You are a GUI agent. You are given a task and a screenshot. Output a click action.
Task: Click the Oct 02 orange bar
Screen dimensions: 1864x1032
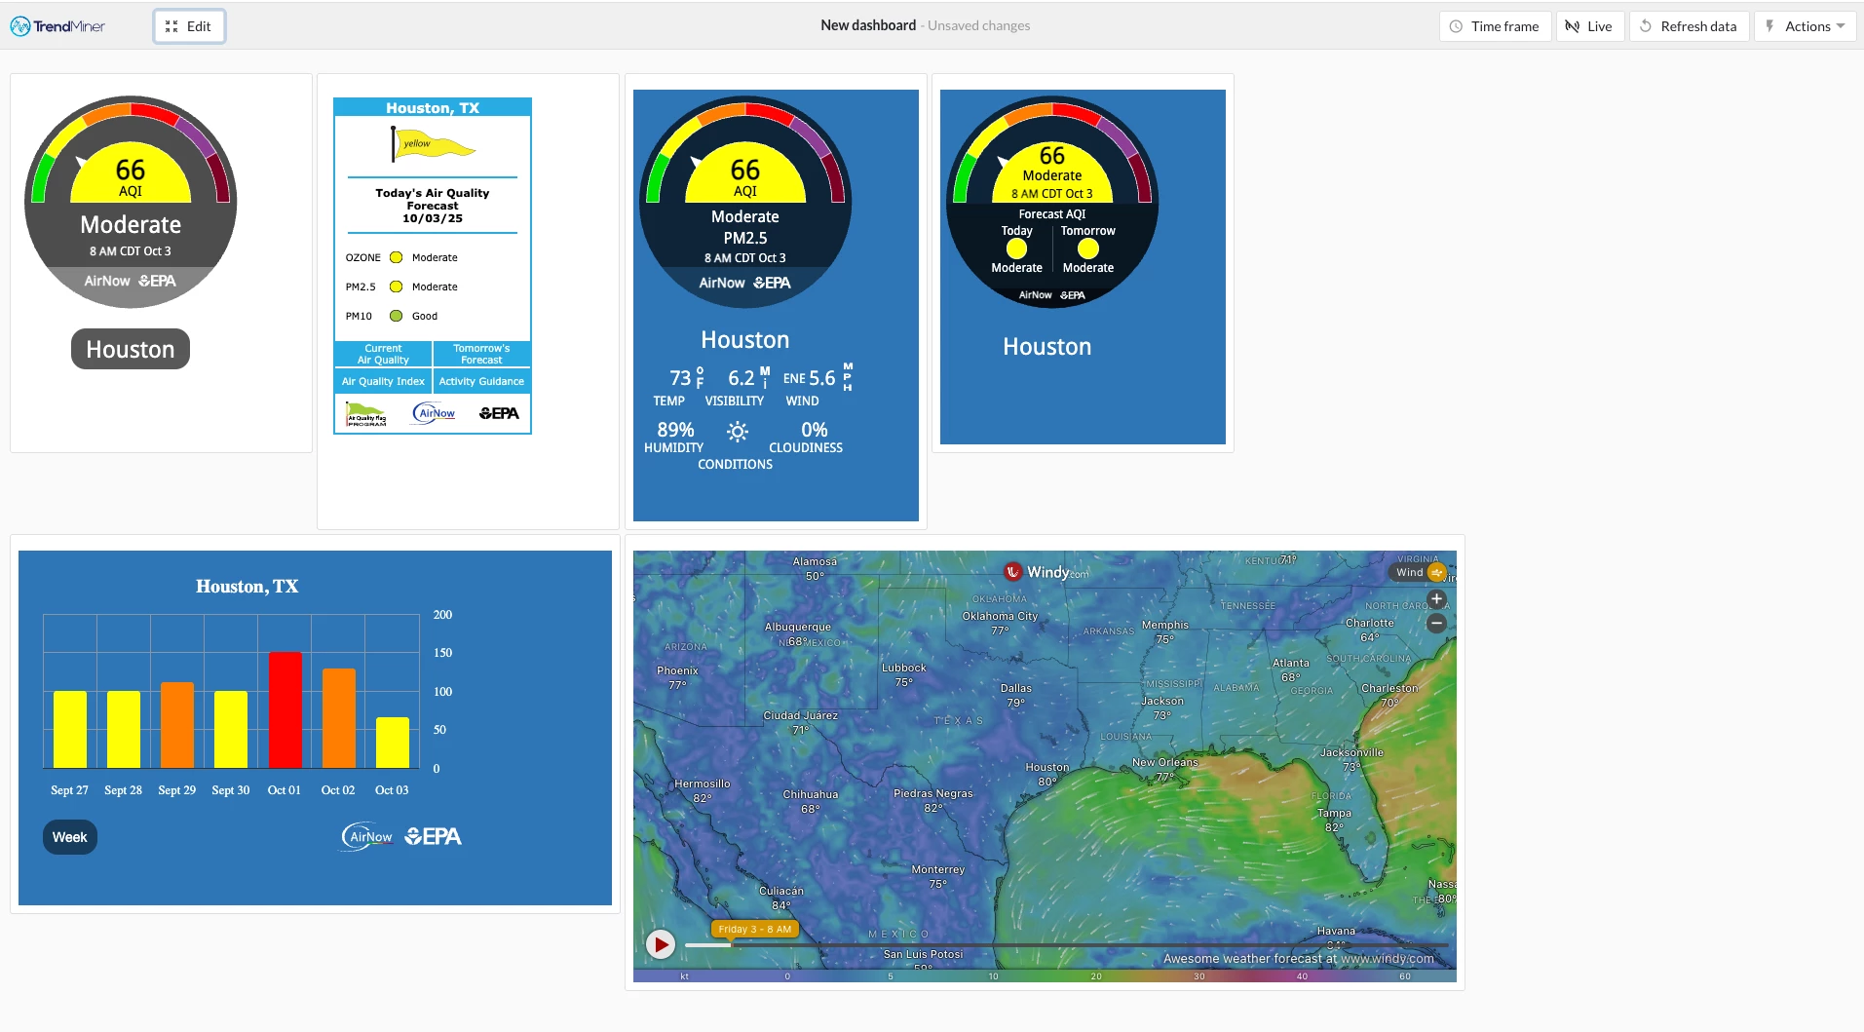pyautogui.click(x=339, y=718)
